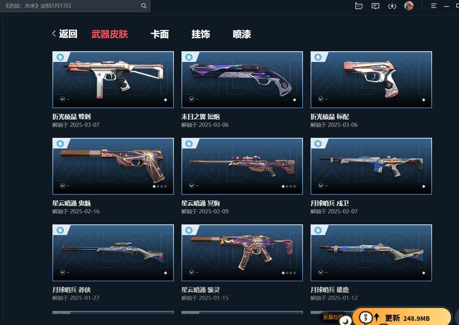459x325 pixels.
Task: Open the hamburger menu icon in title bar
Action: 434,6
